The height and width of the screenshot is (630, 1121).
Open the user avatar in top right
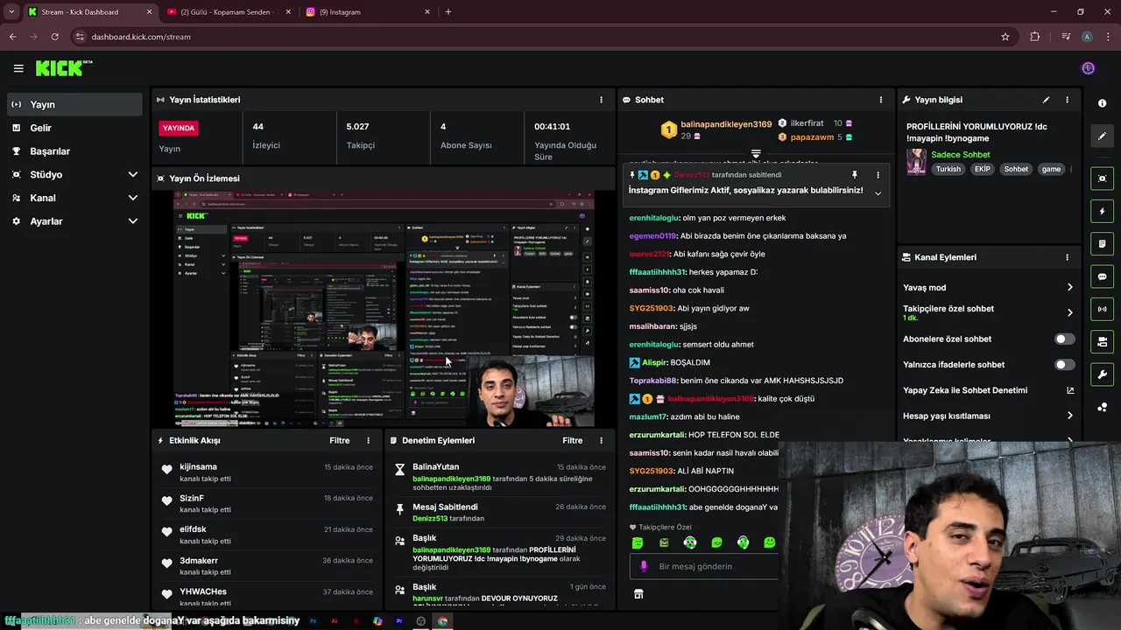1088,68
